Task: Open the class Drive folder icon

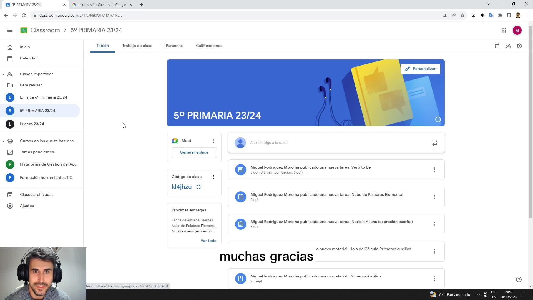Action: 508,46
